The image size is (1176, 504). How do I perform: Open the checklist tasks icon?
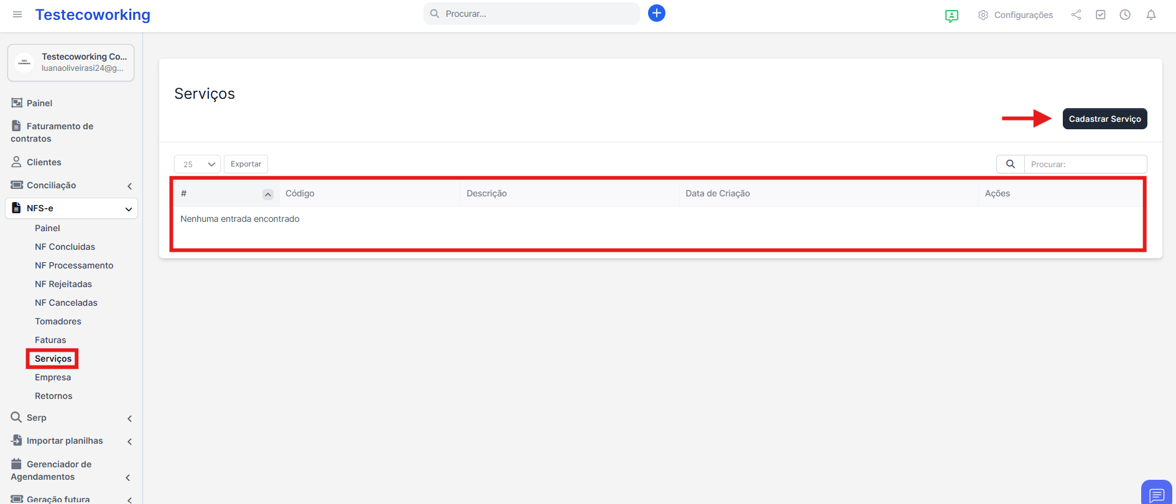pos(1100,15)
